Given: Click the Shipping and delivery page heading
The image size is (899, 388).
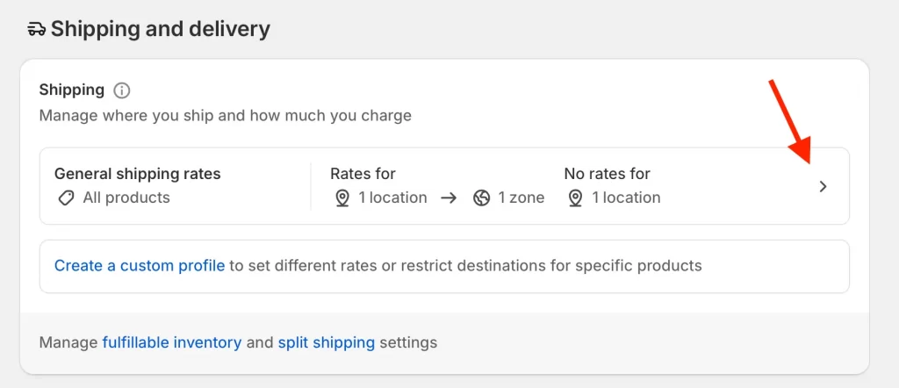Looking at the screenshot, I should (x=160, y=29).
